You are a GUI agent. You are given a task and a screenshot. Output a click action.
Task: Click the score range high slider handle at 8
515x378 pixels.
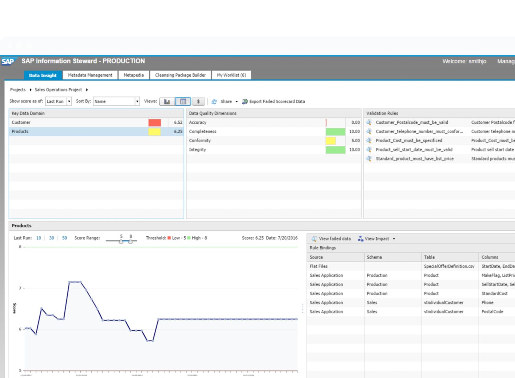click(130, 241)
